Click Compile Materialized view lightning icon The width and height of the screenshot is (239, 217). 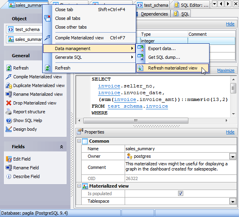(x=9, y=77)
